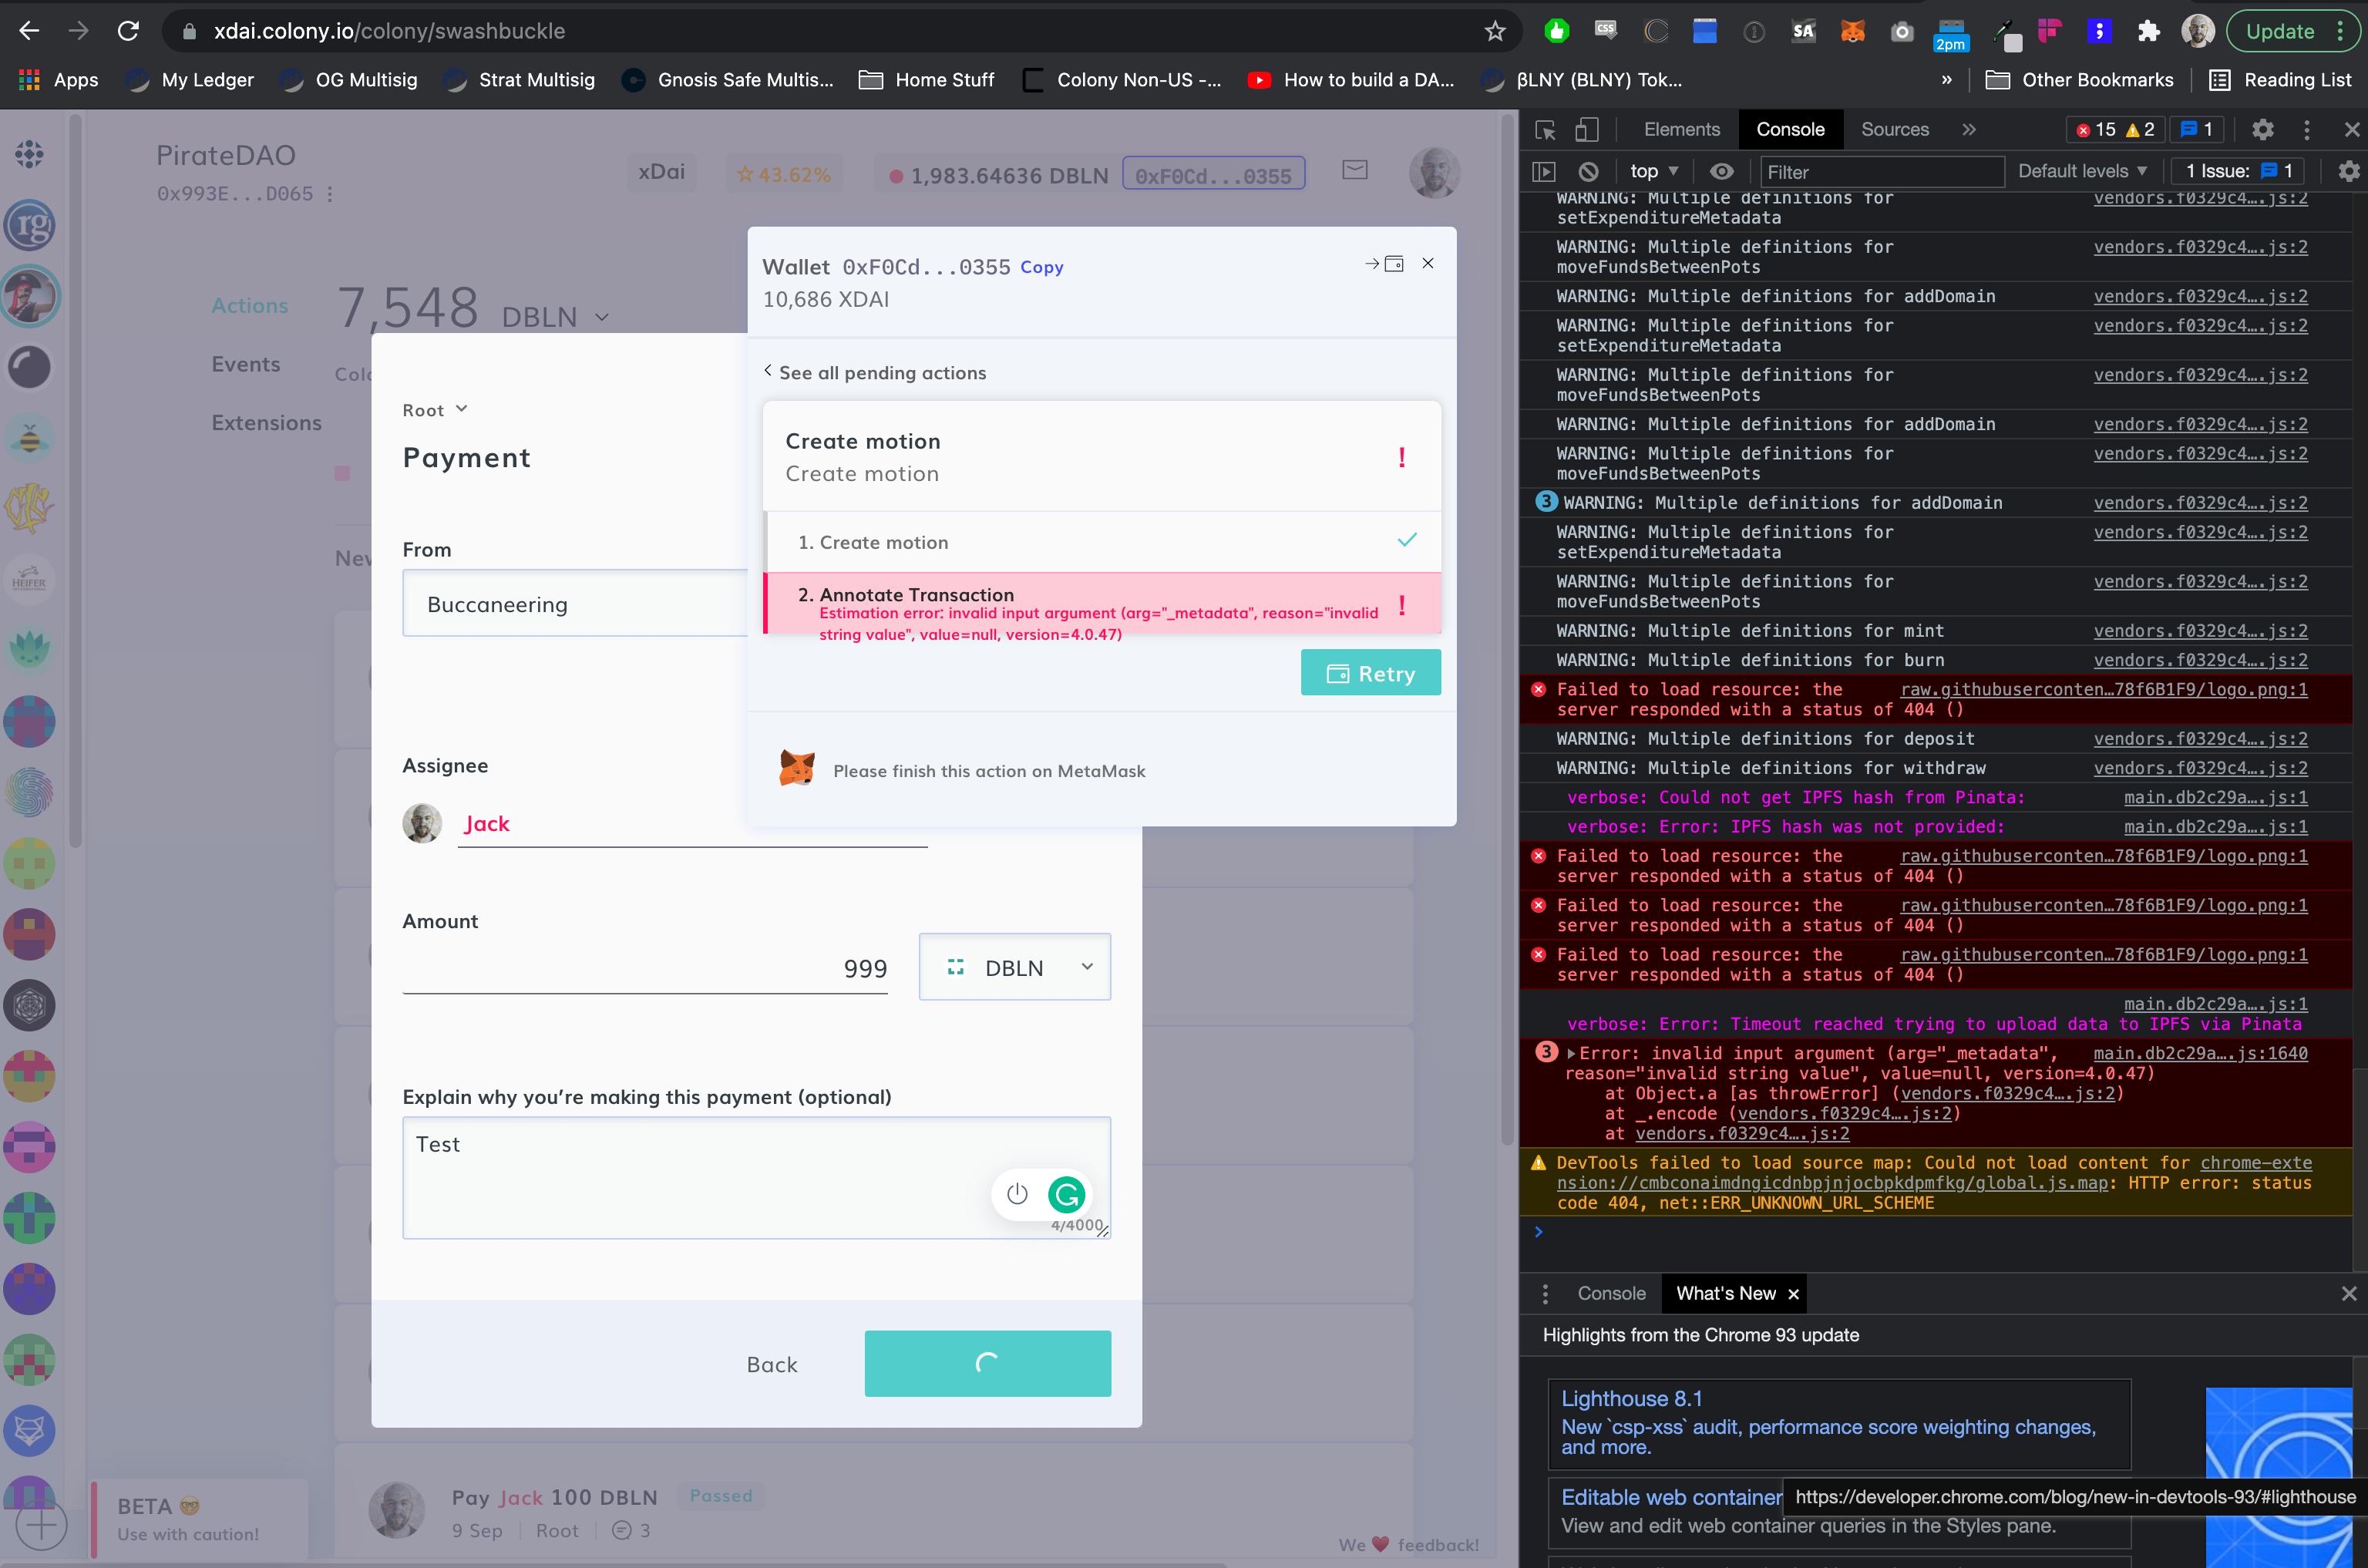
Task: Click the Grammarly icon in the explanation text box
Action: [x=1067, y=1194]
